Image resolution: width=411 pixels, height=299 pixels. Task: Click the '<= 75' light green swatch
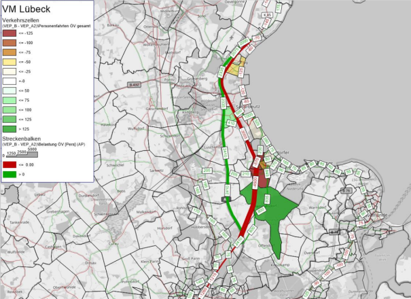[x=9, y=99]
